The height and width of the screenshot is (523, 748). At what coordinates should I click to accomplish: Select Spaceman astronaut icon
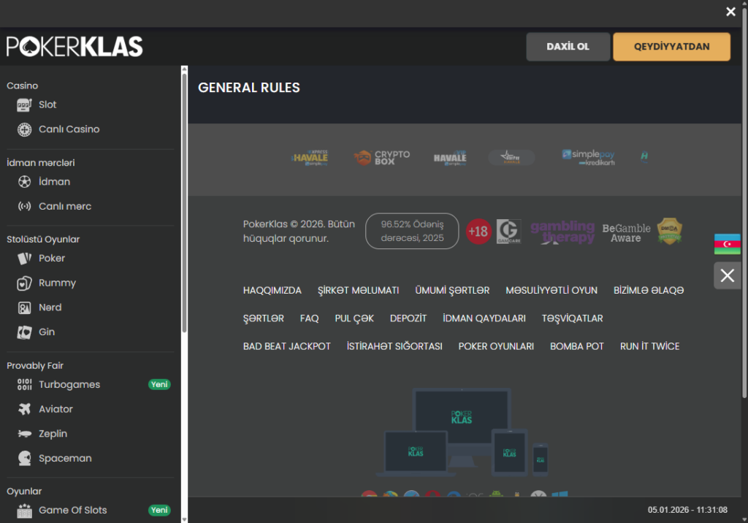24,459
